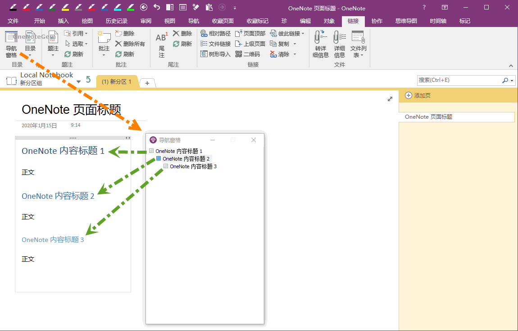Click 树形导入 tree import
This screenshot has height=331, width=518.
pos(215,54)
